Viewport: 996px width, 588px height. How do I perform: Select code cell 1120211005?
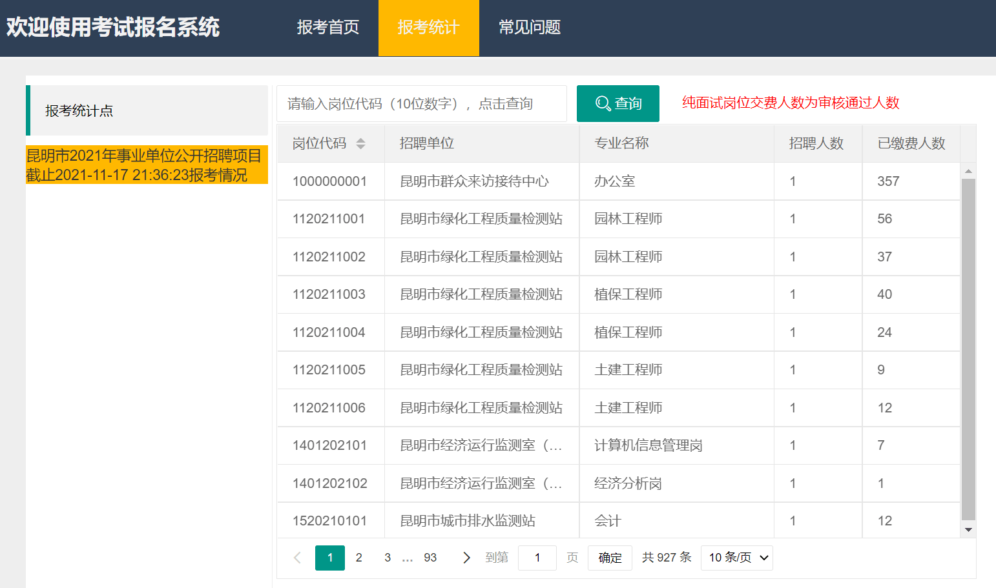pos(331,370)
